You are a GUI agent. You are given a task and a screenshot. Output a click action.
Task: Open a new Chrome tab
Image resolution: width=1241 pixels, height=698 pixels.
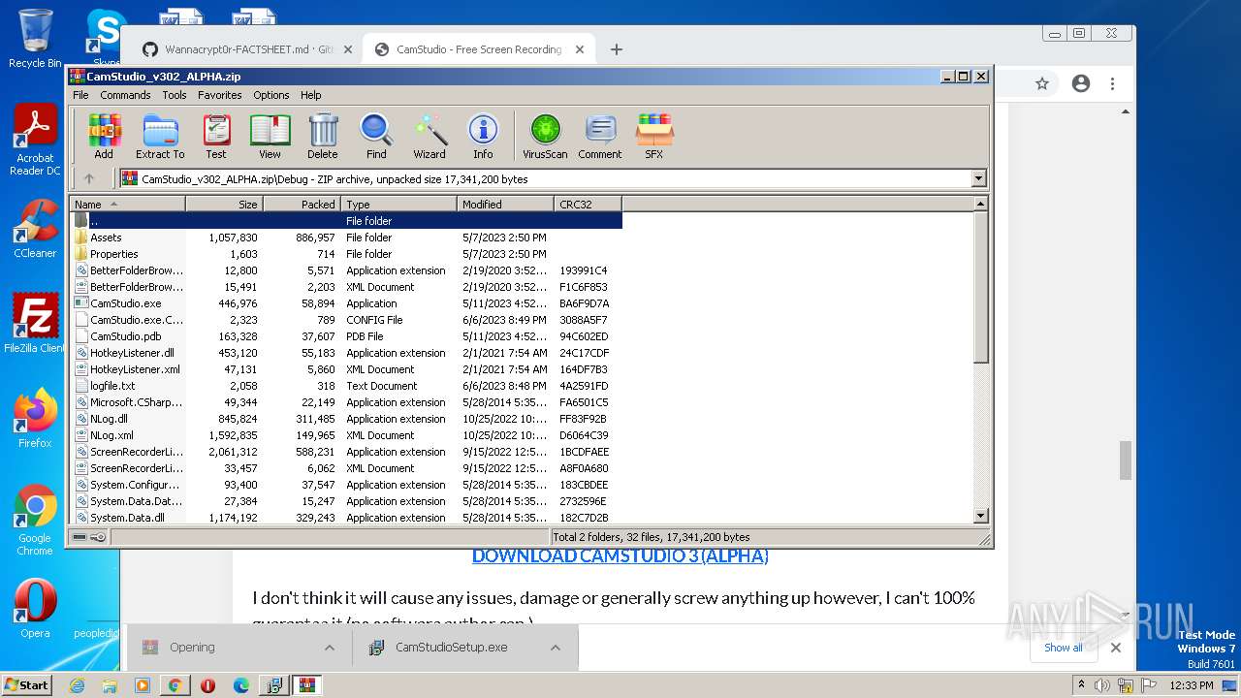click(617, 49)
